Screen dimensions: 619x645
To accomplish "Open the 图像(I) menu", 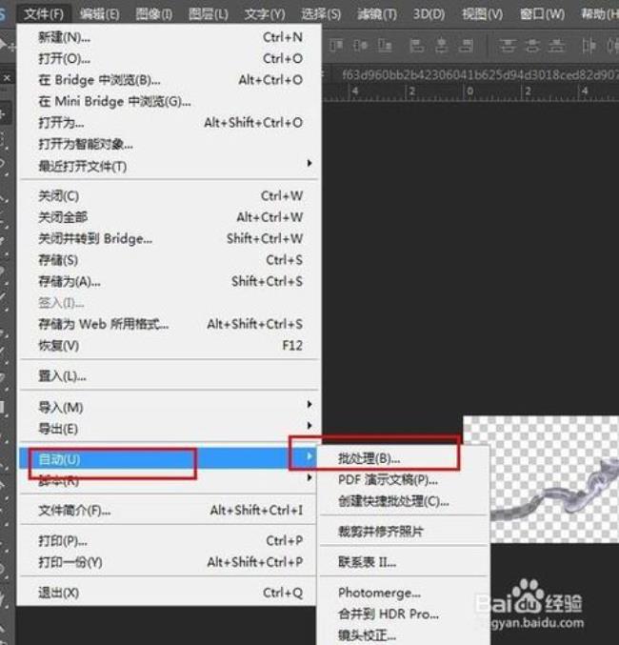I will coord(154,14).
